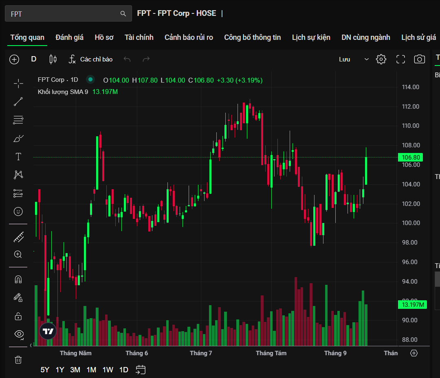Open the Tổng quan tab
Image resolution: width=440 pixels, height=378 pixels.
[x=27, y=37]
